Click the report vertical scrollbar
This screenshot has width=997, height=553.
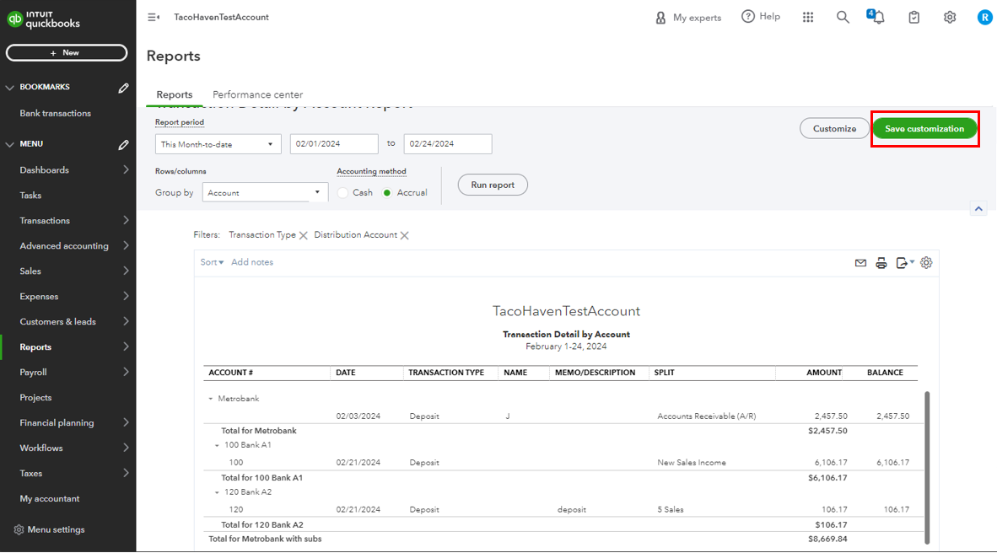tap(926, 467)
